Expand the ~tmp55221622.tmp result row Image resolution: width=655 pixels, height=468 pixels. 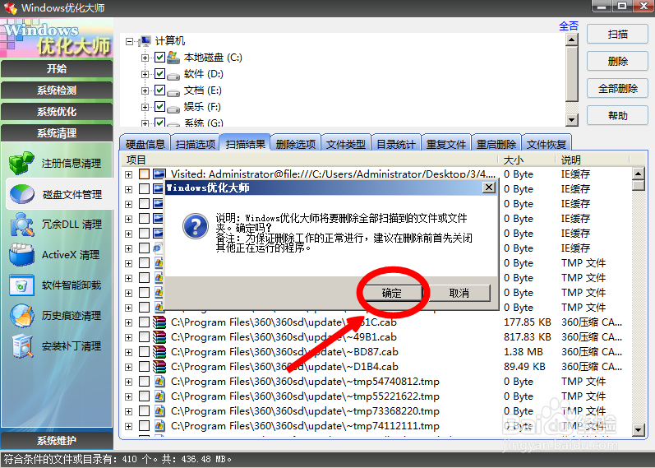[129, 396]
